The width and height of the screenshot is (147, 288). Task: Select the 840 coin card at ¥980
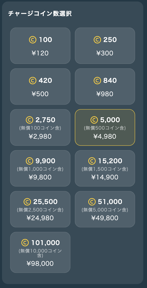click(x=105, y=87)
